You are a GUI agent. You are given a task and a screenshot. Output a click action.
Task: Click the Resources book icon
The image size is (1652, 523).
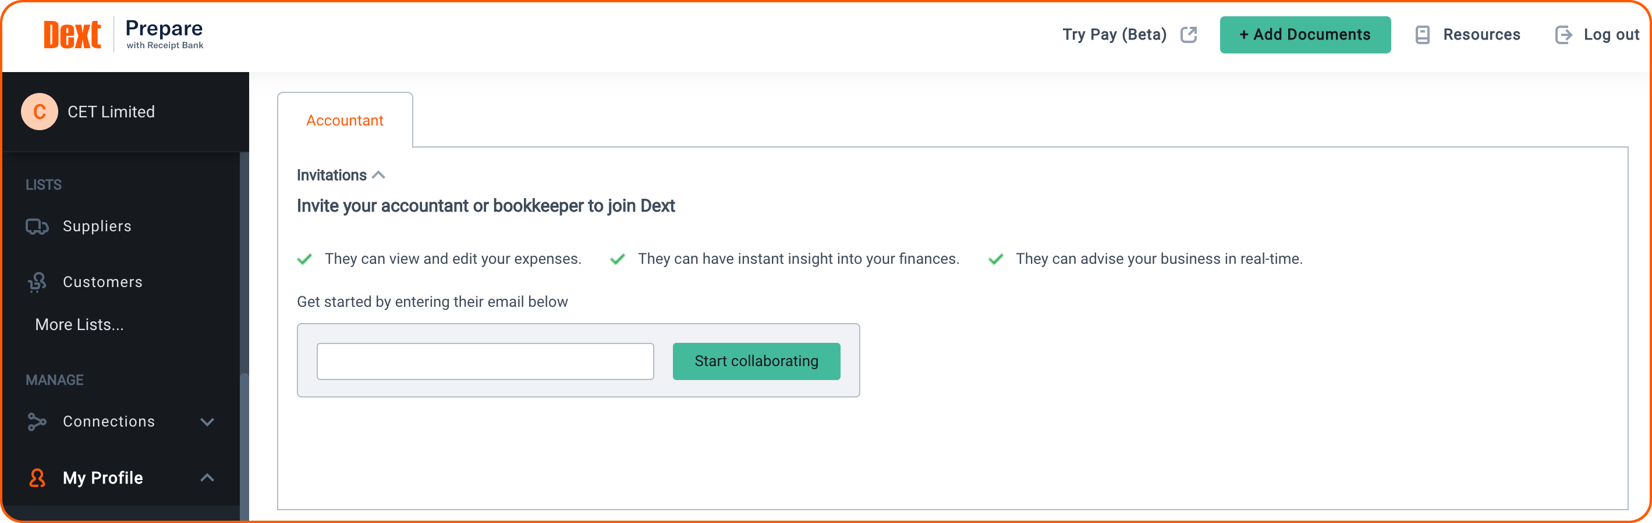pyautogui.click(x=1421, y=34)
